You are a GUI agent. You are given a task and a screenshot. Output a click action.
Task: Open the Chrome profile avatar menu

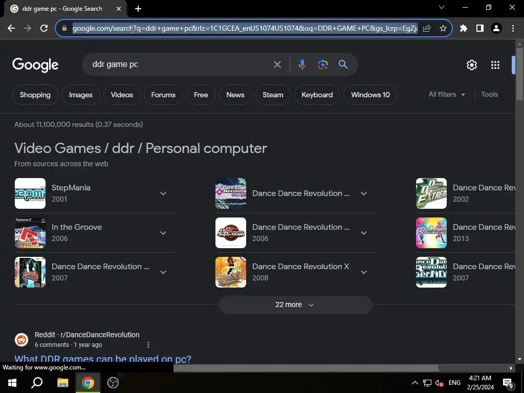(x=496, y=29)
